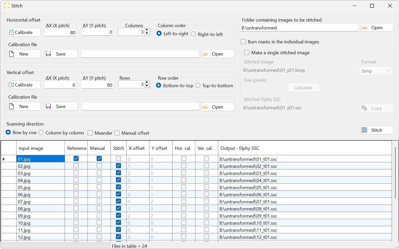Click the table vertical scrollbar
The image size is (399, 249).
pyautogui.click(x=395, y=172)
